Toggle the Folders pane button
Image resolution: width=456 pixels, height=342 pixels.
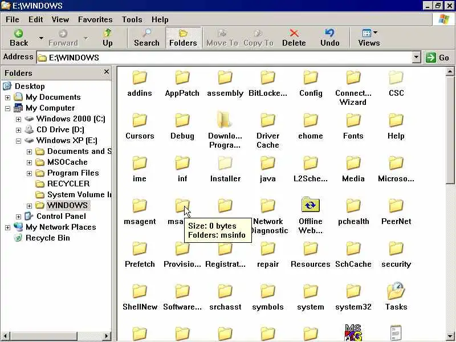183,38
